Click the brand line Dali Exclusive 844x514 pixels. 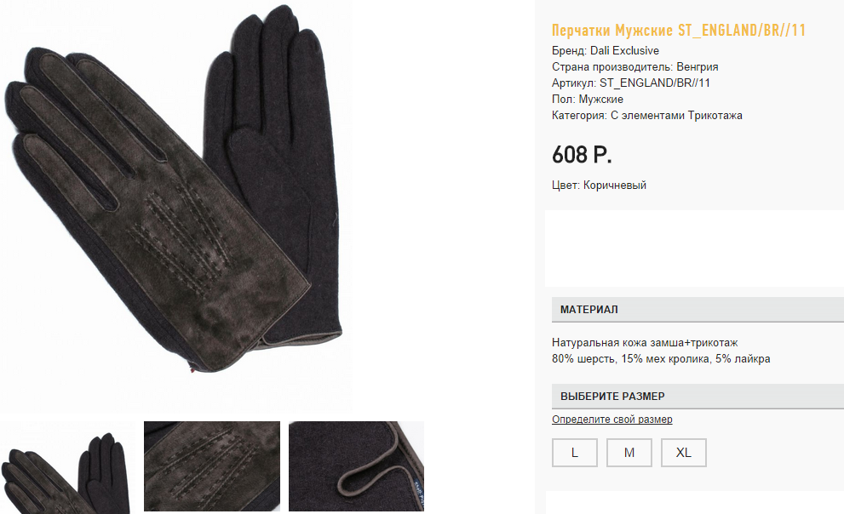[x=606, y=50]
